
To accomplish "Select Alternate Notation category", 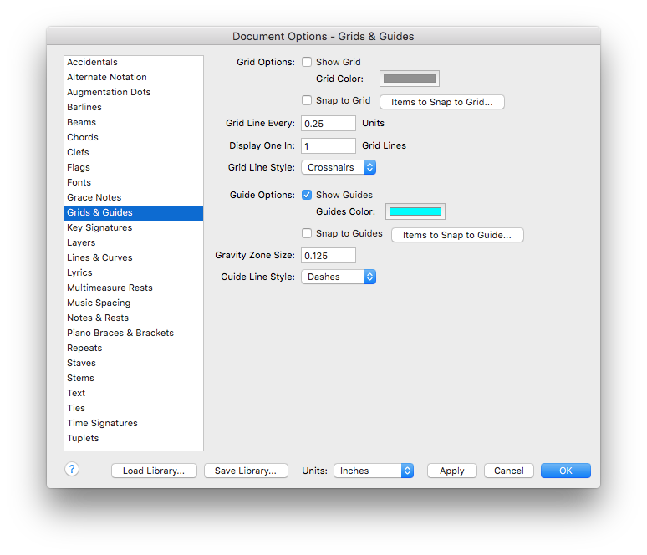I will click(x=133, y=77).
